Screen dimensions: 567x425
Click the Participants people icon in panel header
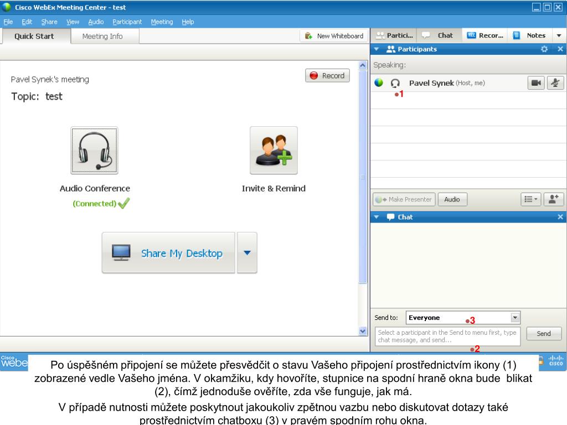pyautogui.click(x=390, y=49)
